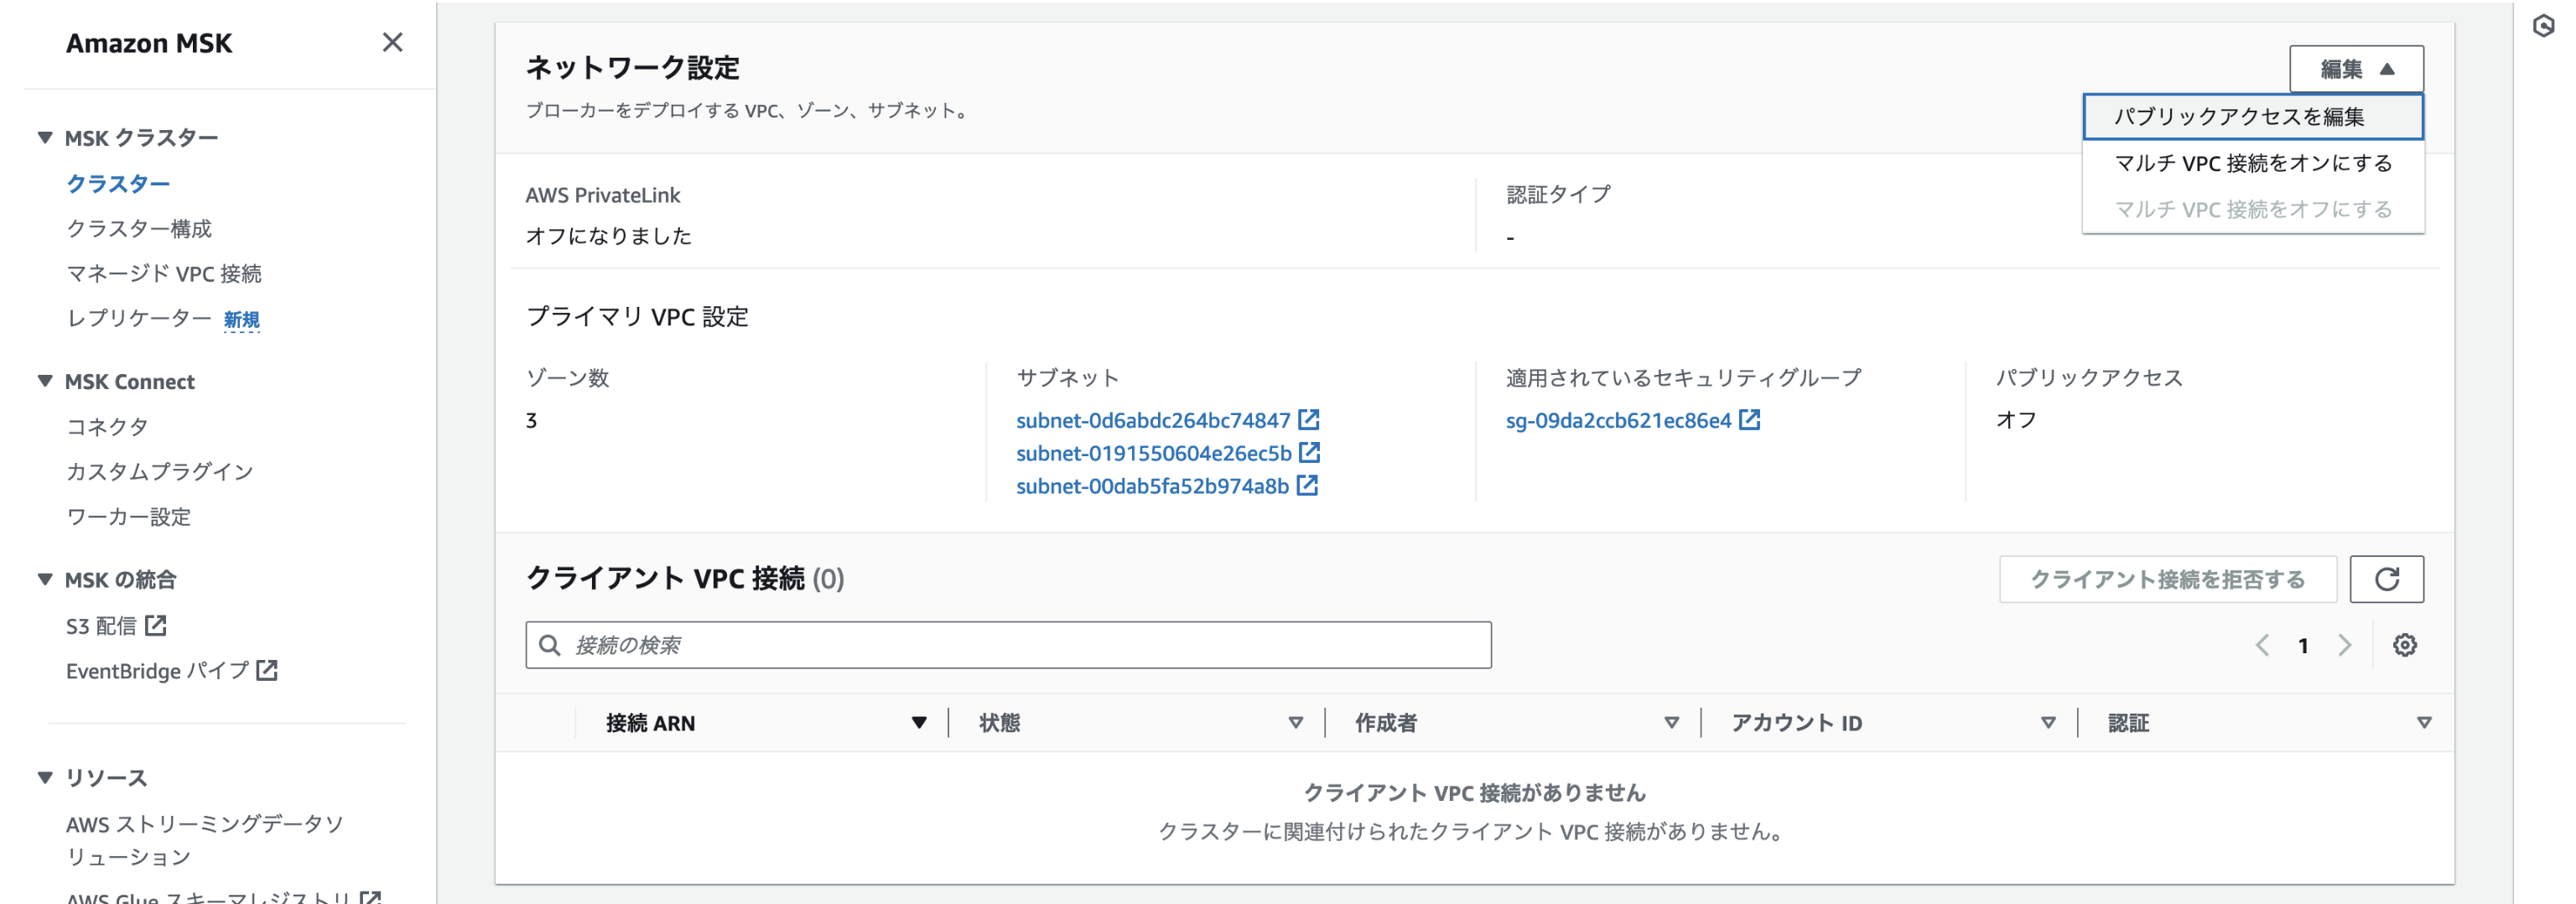Click external-link icon beside EventBridge パイプ

point(267,670)
